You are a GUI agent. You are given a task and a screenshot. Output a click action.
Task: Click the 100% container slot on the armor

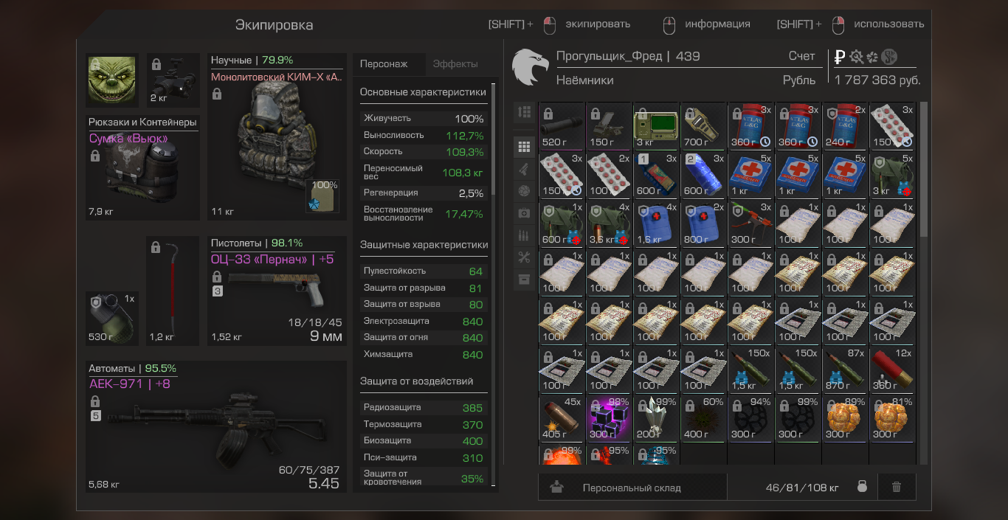322,195
